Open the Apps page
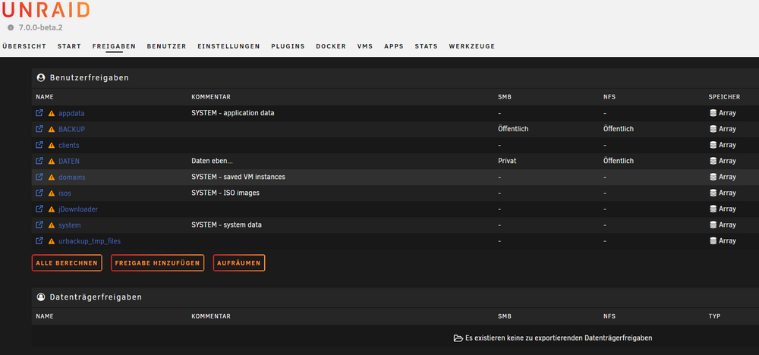This screenshot has width=759, height=355. click(x=394, y=46)
